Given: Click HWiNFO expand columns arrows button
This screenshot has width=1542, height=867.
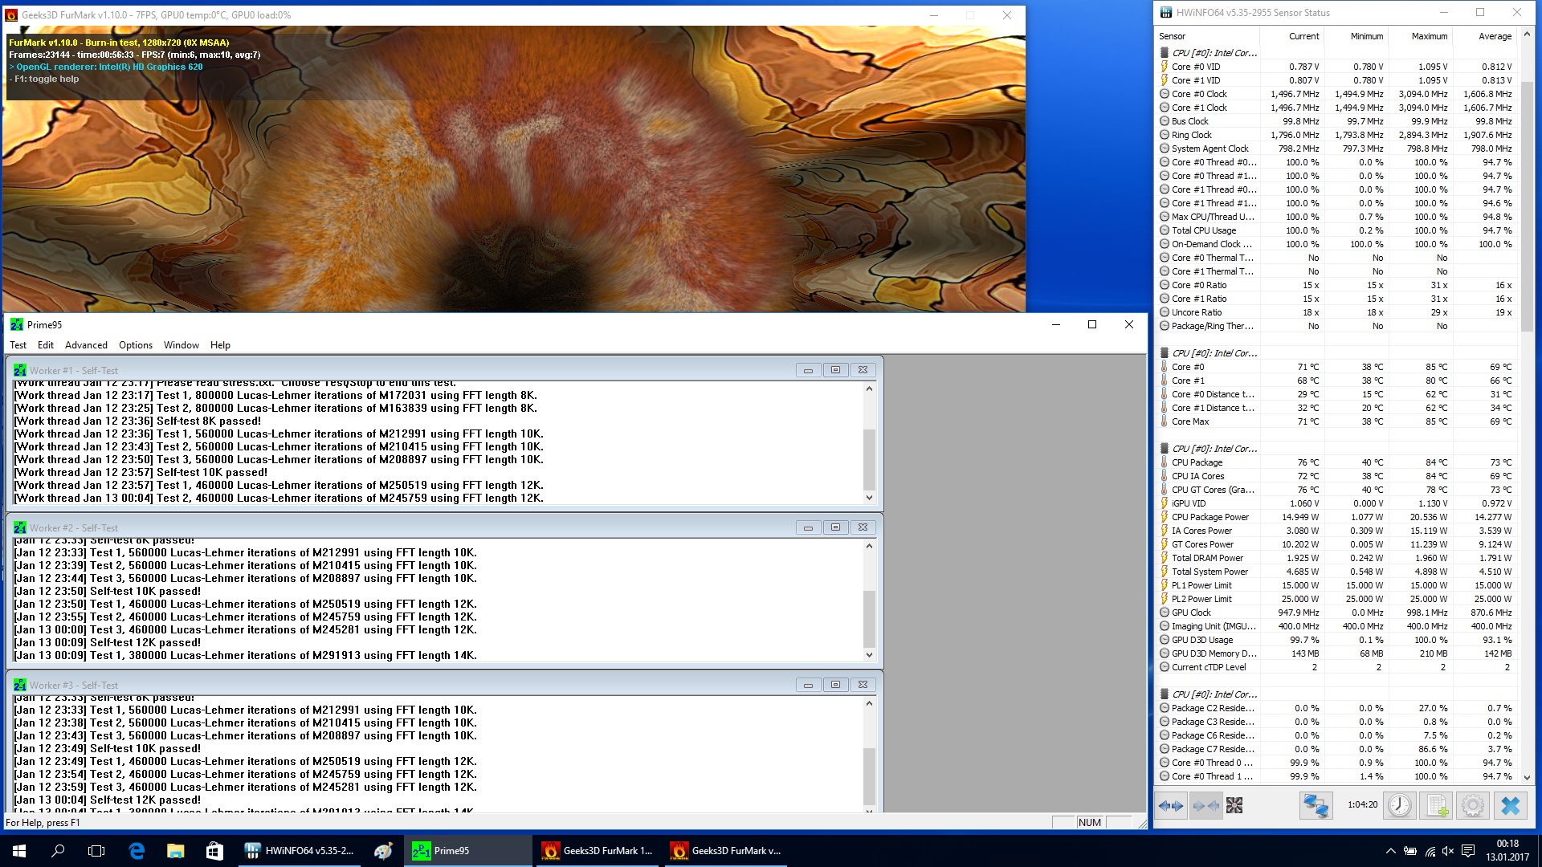Looking at the screenshot, I should 1171,805.
